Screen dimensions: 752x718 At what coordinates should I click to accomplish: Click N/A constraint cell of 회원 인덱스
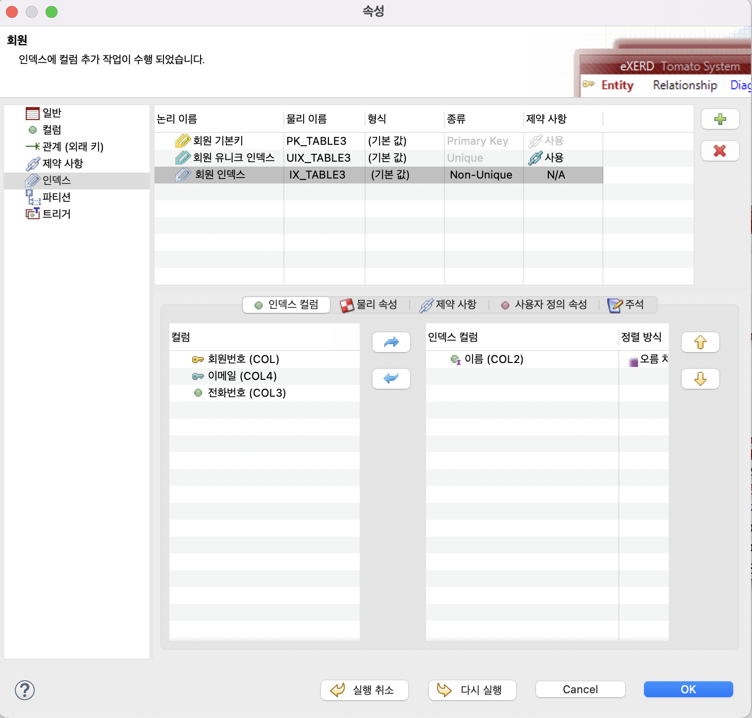coord(563,175)
